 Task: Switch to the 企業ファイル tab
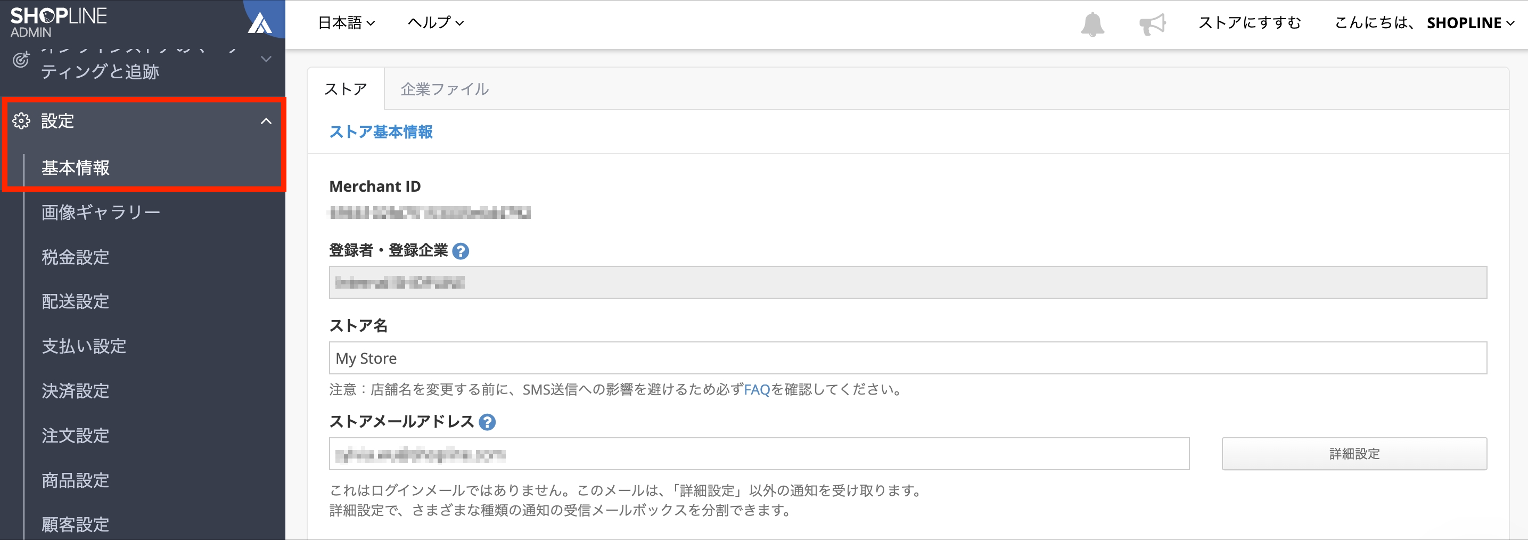(x=444, y=89)
